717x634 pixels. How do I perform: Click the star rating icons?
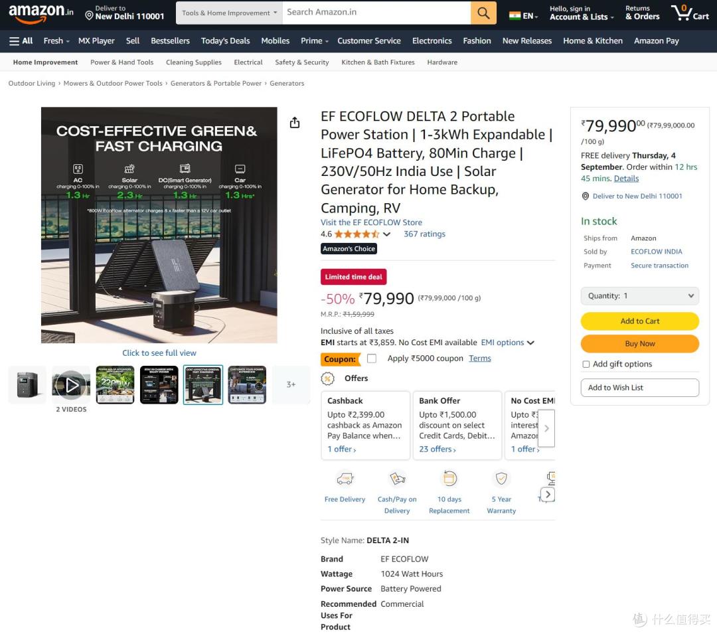(357, 234)
